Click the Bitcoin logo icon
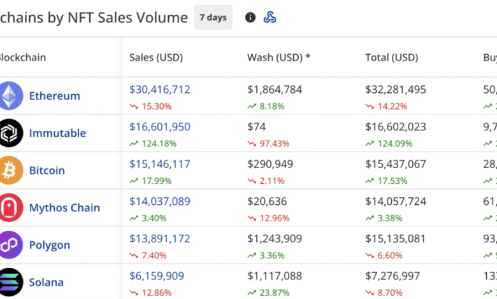This screenshot has height=299, width=497. (10, 170)
